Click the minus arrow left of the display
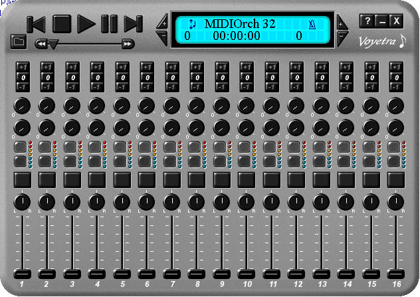The image size is (420, 297). click(163, 37)
